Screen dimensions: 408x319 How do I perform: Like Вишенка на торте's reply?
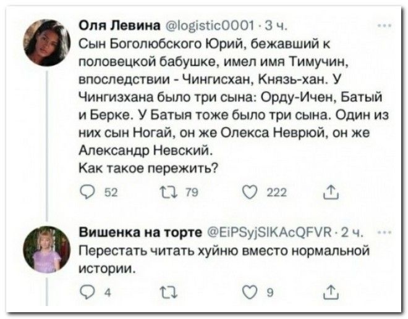250,294
